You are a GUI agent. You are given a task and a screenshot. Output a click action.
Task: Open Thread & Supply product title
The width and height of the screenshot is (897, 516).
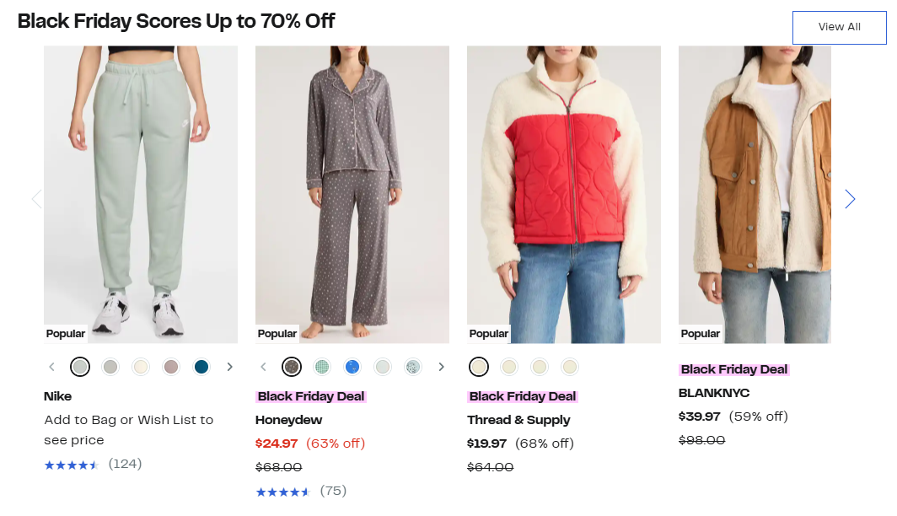[x=518, y=420]
